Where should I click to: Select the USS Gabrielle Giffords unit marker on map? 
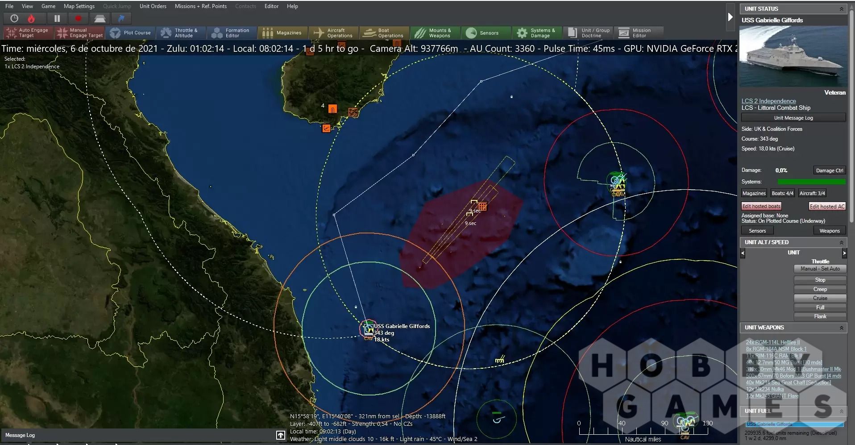point(369,329)
